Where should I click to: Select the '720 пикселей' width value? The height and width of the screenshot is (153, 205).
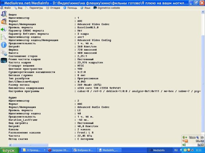(x=87, y=50)
